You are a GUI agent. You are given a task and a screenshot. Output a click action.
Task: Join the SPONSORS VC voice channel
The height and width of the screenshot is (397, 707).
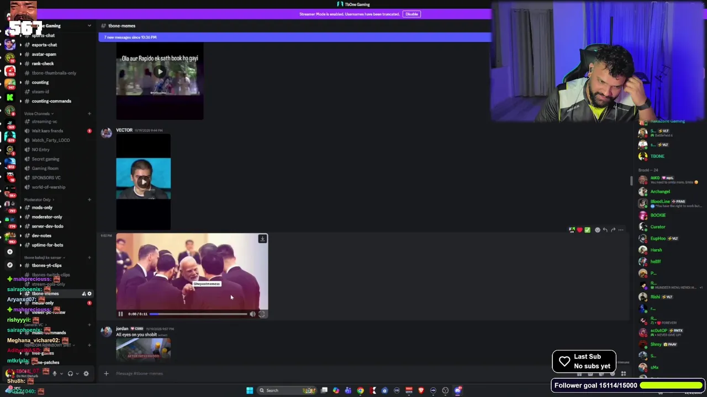tap(46, 178)
